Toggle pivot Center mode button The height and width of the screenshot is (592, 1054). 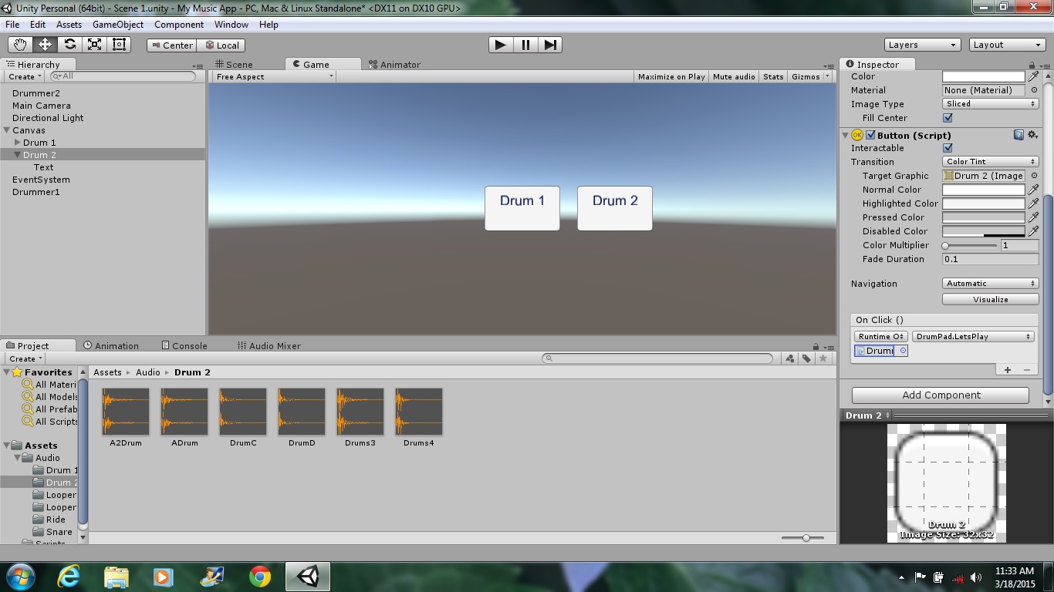[171, 45]
